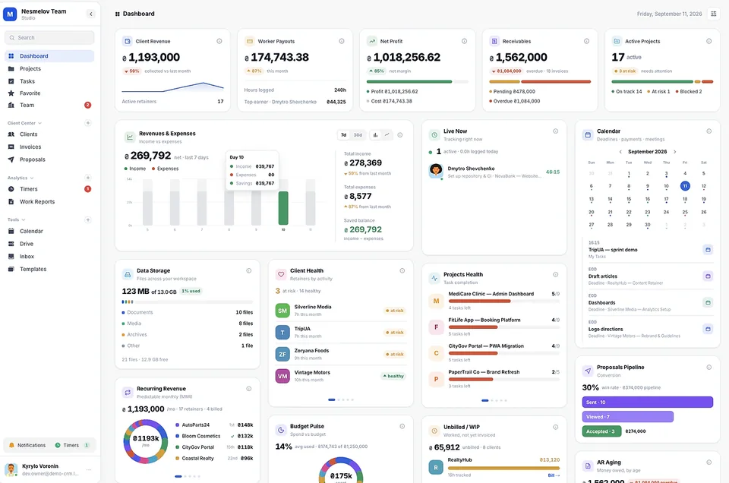Switch Revenues chart to line view
Screen dimensions: 729x483
(x=387, y=135)
